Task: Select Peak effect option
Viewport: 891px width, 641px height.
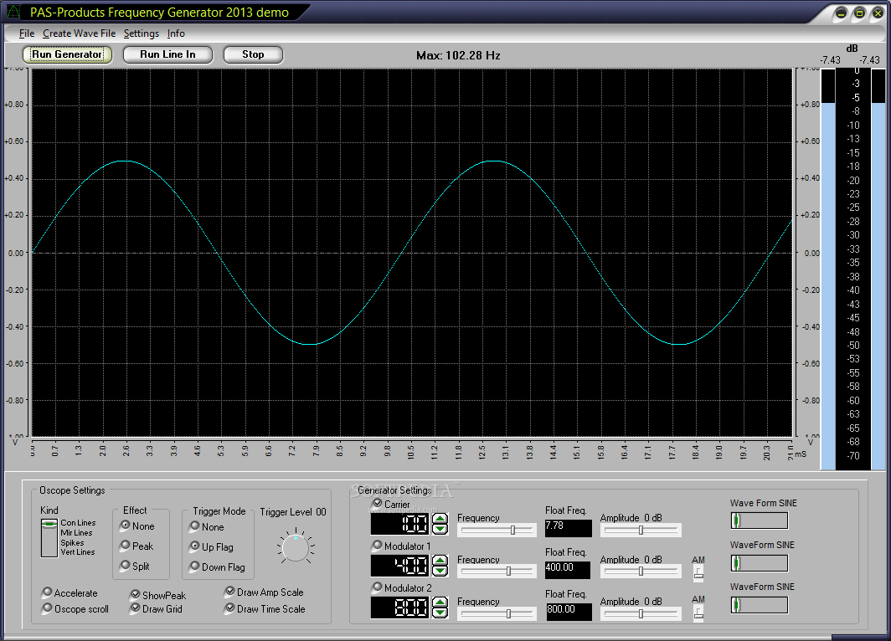Action: pyautogui.click(x=125, y=546)
